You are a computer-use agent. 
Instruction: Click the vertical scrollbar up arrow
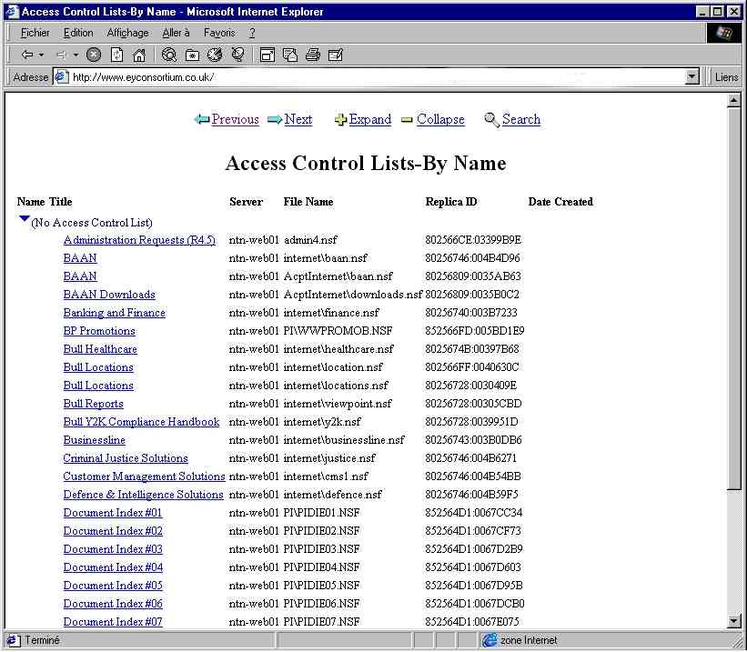[733, 101]
